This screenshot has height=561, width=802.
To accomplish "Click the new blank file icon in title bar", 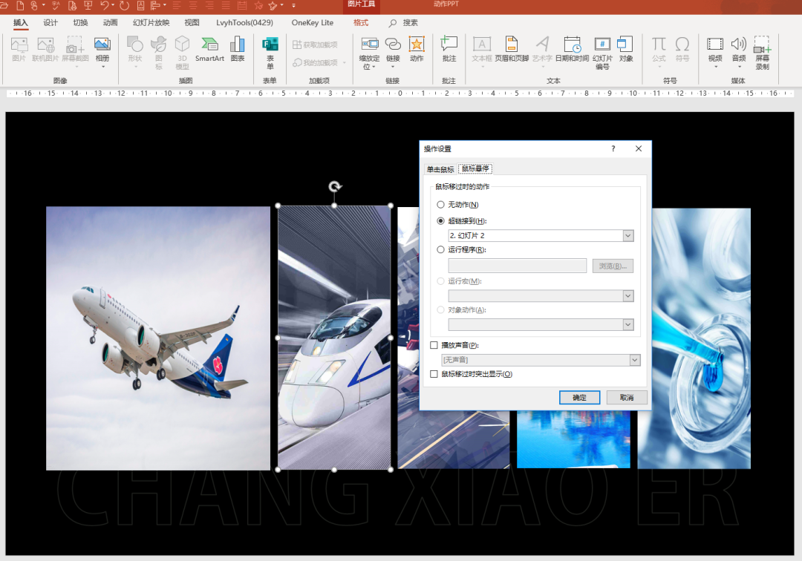I will (x=20, y=6).
